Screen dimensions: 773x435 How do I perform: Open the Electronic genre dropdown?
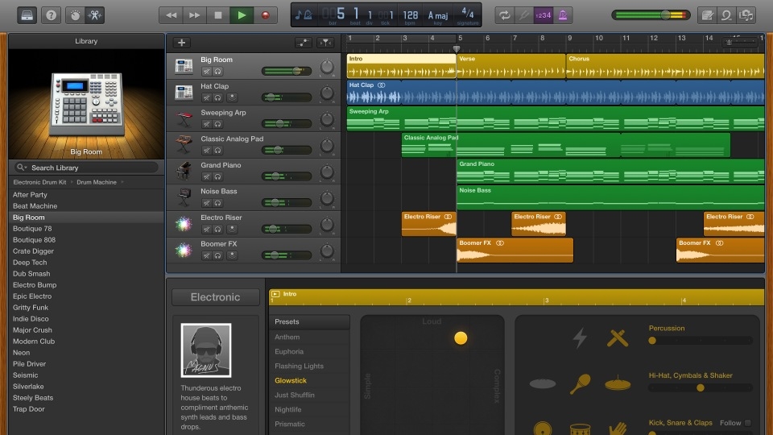(215, 297)
